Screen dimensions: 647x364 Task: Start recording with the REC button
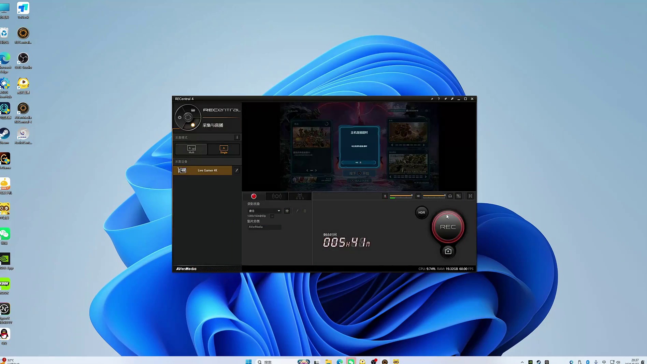pyautogui.click(x=448, y=227)
